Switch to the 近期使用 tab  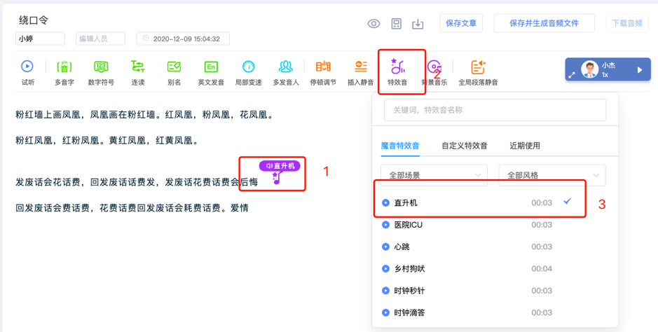[525, 146]
